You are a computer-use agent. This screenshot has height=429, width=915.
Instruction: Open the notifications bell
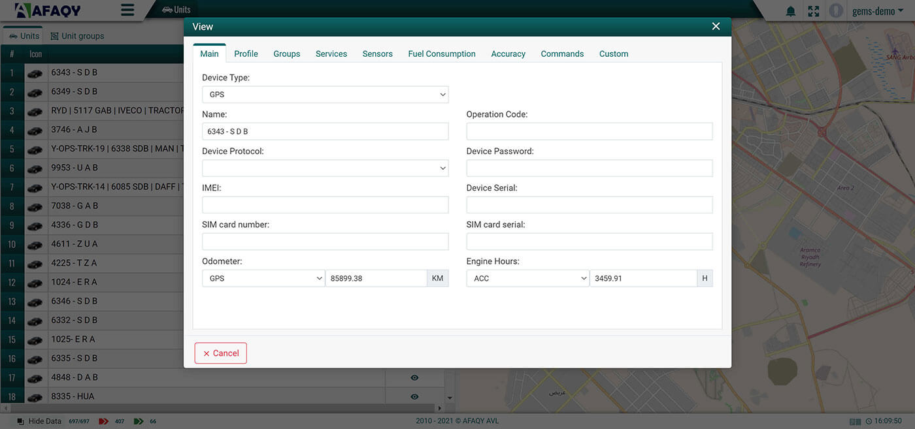(x=791, y=11)
